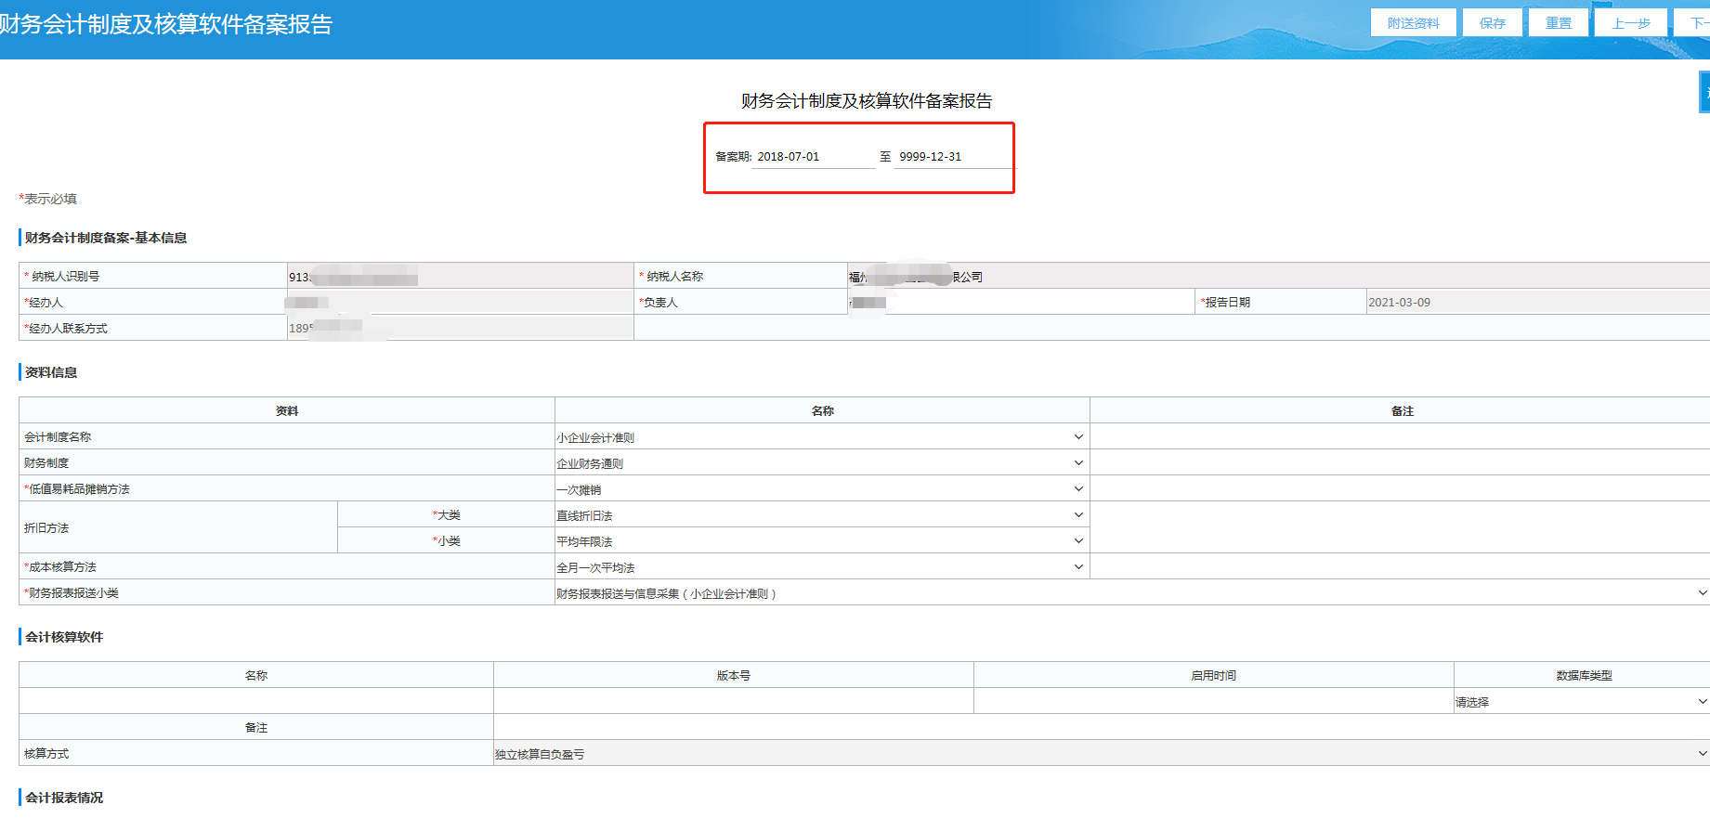Expand the 核算方式 dropdown showing 独立核算自负盈亏

tap(1102, 754)
